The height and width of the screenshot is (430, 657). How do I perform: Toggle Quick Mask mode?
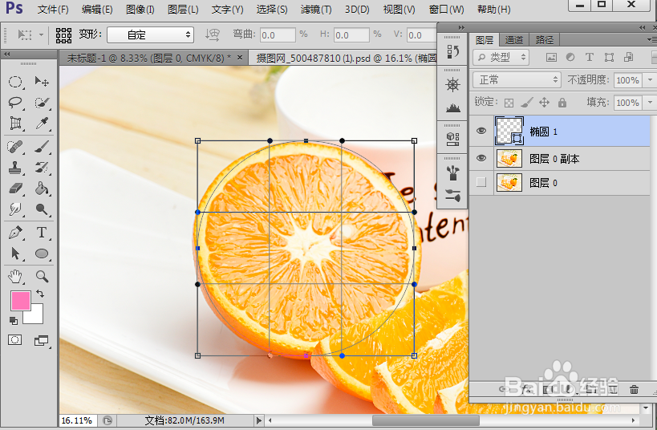[x=14, y=340]
